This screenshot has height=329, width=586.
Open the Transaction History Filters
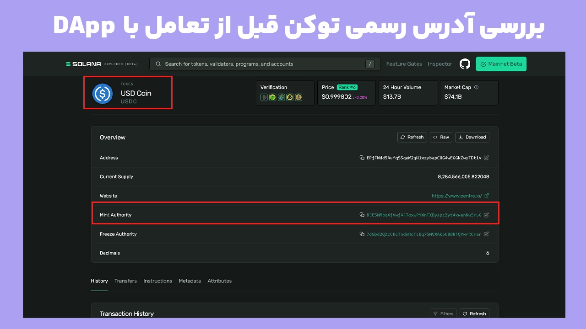tap(443, 313)
